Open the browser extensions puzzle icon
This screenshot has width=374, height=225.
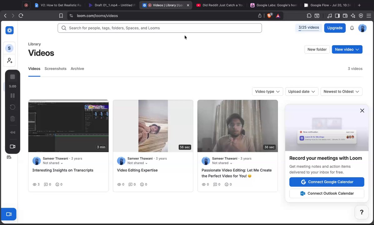point(309,16)
